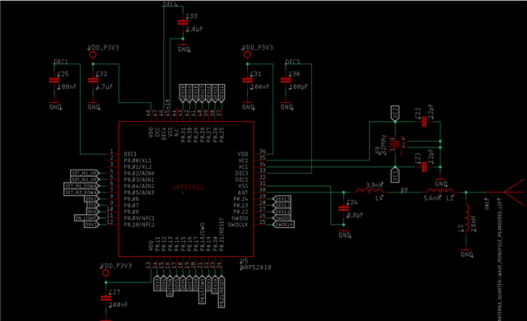This screenshot has height=321, width=527.
Task: Select capacitor C31 symbol
Action: (x=247, y=81)
